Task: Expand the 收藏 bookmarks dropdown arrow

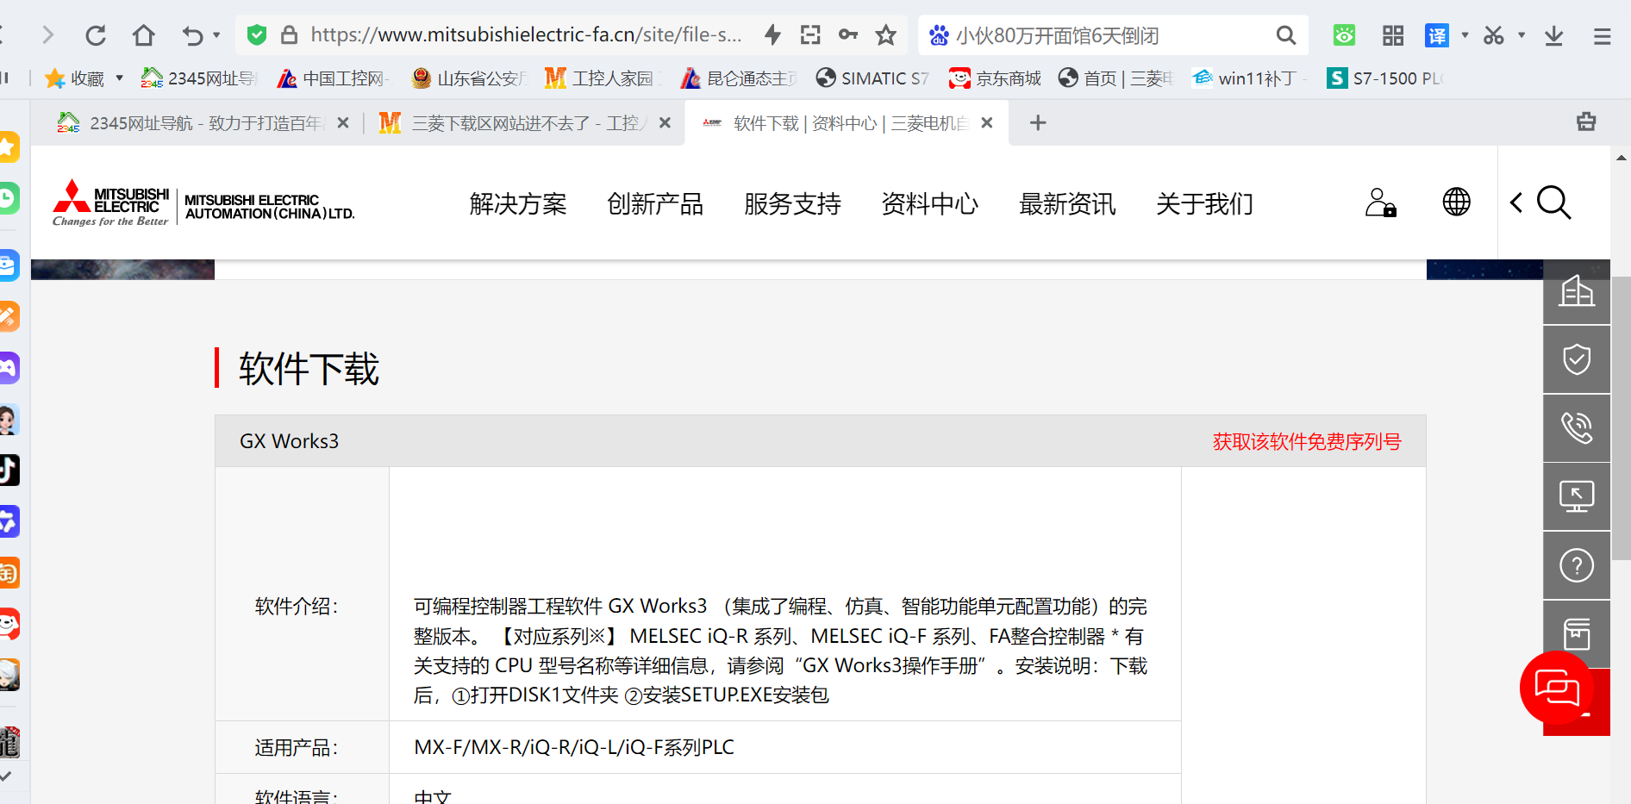Action: point(120,78)
